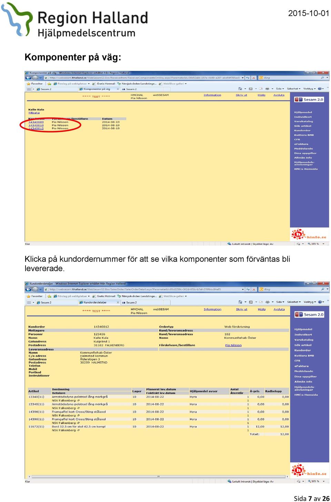Close the Komponenter på väg tab
The height and width of the screenshot is (502, 331).
point(118,89)
